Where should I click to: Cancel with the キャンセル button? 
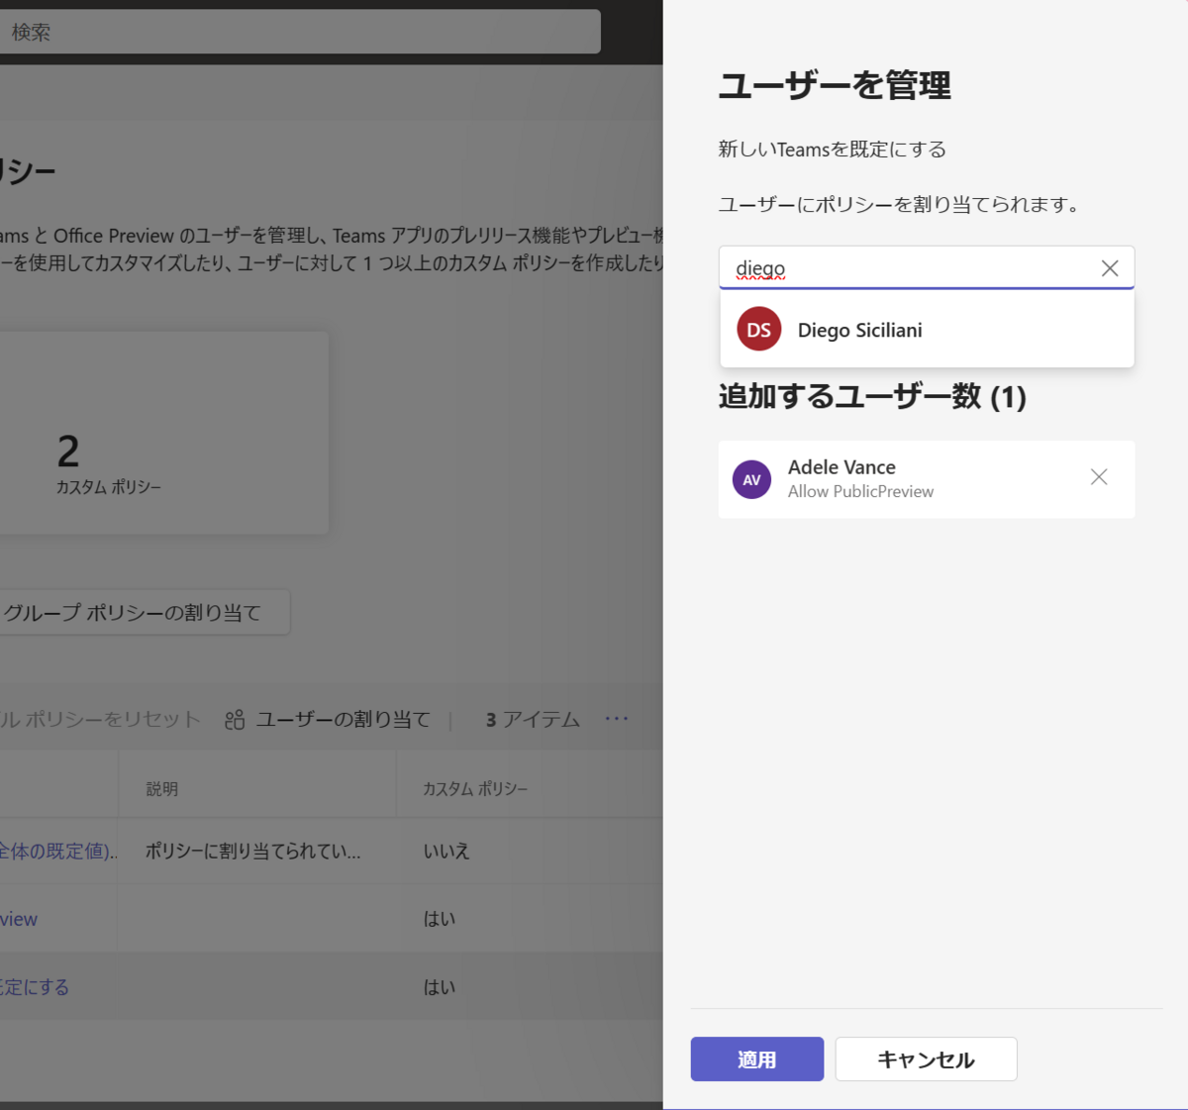click(x=926, y=1060)
